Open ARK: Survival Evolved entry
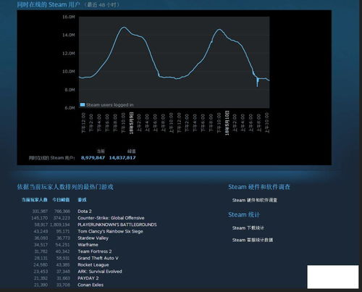The height and width of the screenshot is (292, 362). coord(100,272)
